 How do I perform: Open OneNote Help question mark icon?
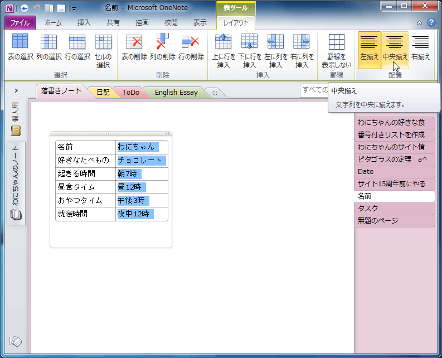point(431,22)
